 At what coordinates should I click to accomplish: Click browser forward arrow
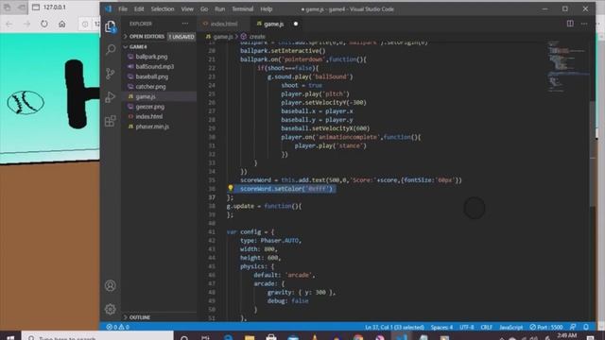[x=26, y=24]
